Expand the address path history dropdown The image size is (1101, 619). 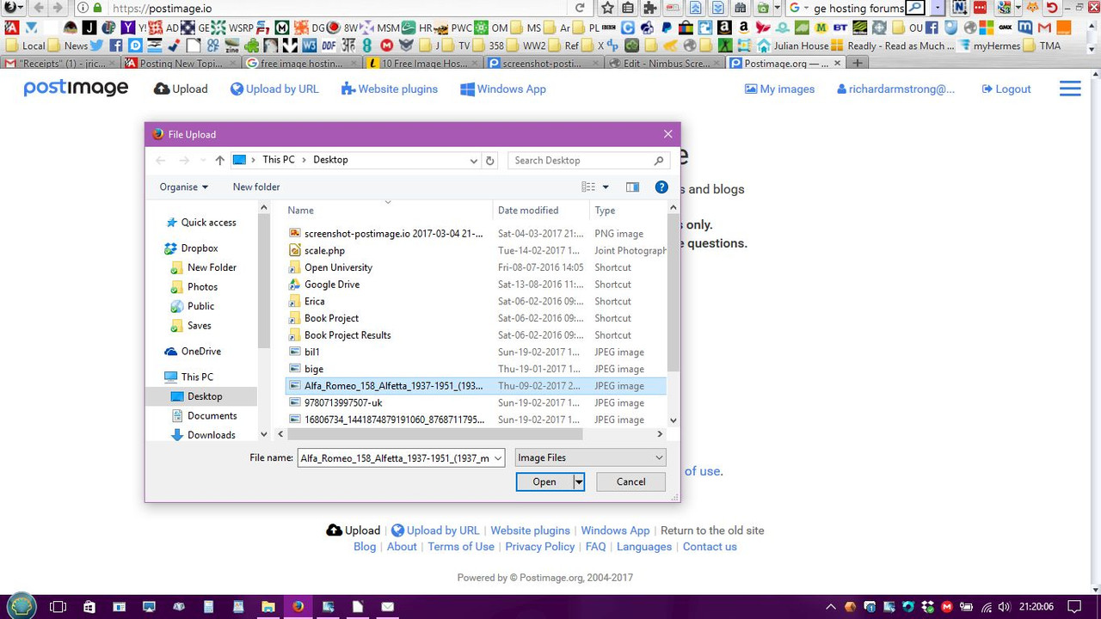click(473, 160)
